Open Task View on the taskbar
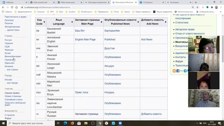This screenshot has width=224, height=126. coord(58,123)
